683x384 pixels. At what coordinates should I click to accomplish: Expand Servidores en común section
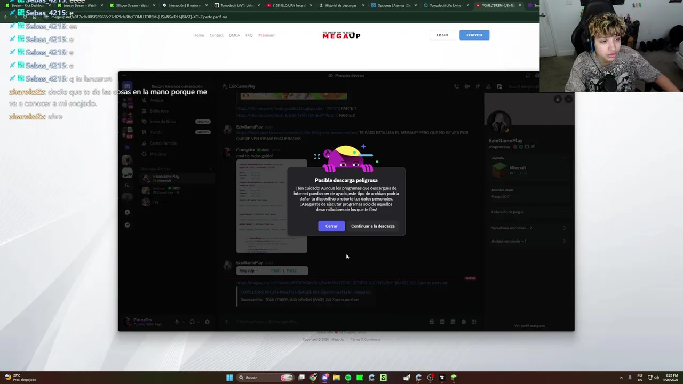[529, 228]
